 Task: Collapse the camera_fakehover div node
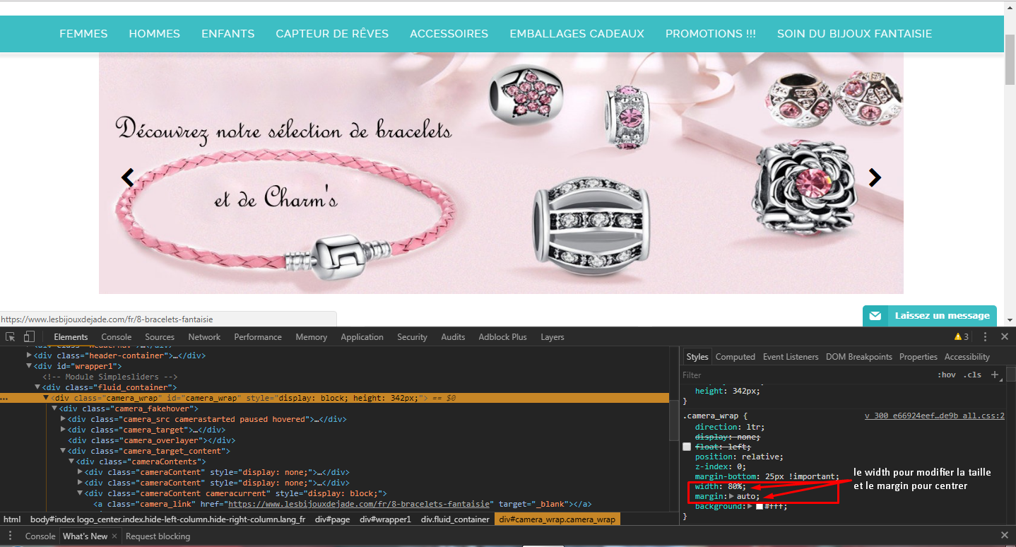click(54, 408)
